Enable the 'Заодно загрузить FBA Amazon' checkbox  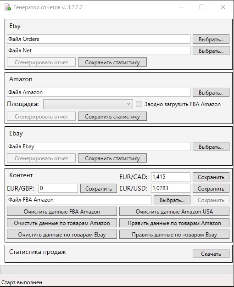(139, 104)
